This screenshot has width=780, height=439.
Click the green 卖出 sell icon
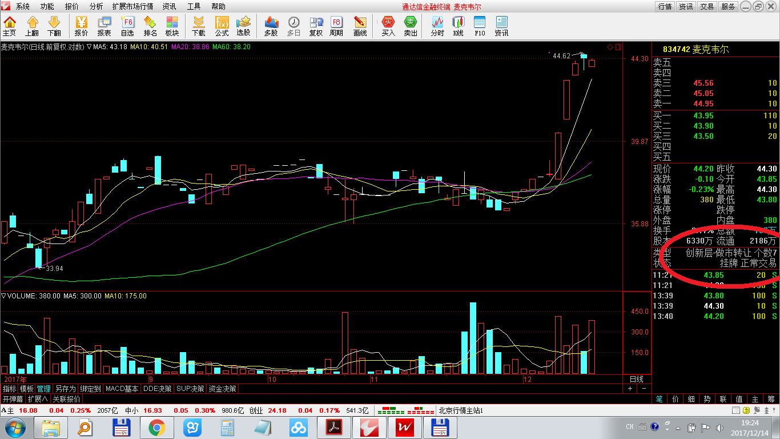(411, 26)
